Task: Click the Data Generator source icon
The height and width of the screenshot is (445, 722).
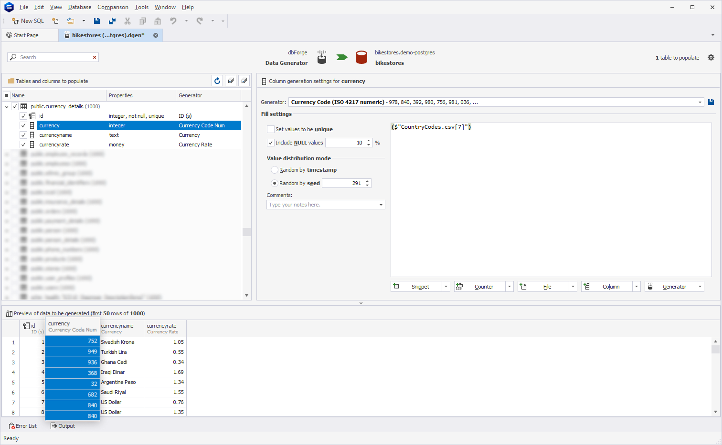Action: pyautogui.click(x=322, y=57)
